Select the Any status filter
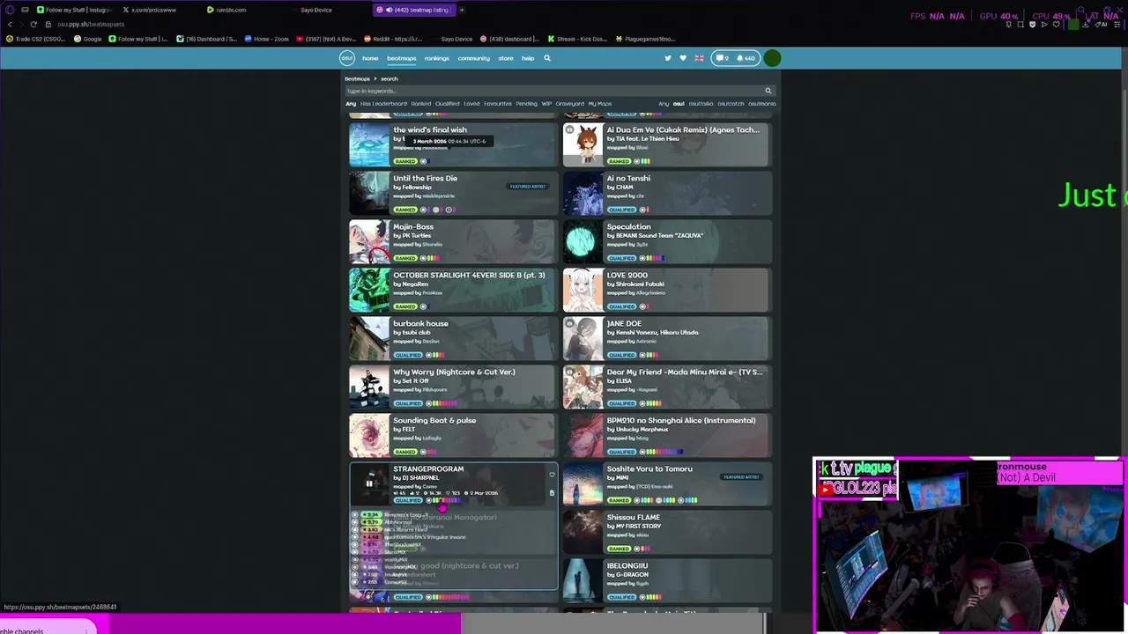Screen dimensions: 1128x634 click(x=351, y=104)
